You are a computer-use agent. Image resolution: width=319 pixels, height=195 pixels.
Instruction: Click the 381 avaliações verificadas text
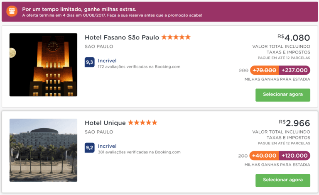coord(139,152)
